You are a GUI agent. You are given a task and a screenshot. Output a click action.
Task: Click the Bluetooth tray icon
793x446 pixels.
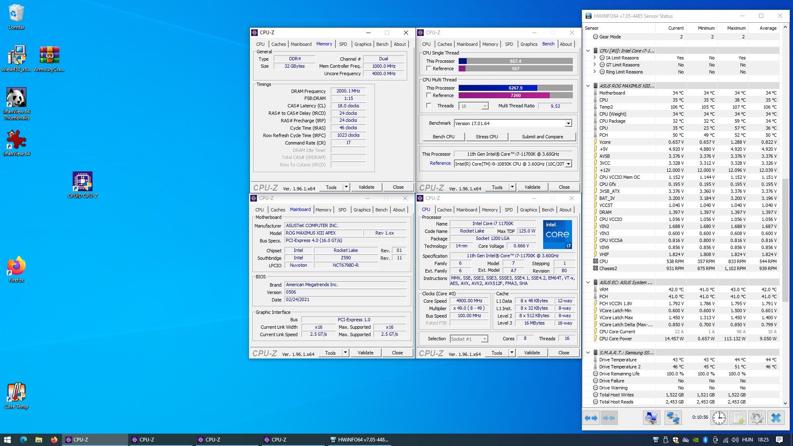click(x=705, y=440)
